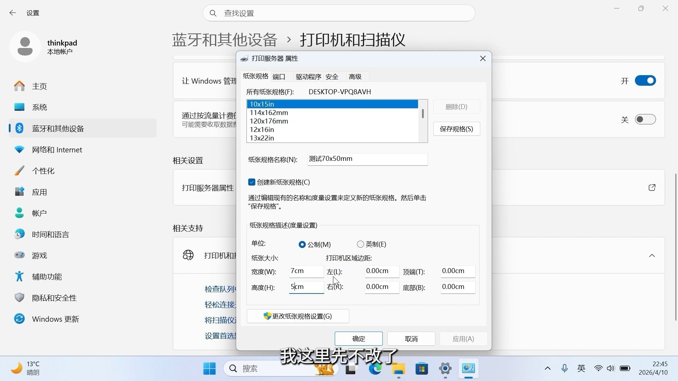The image size is (678, 381).
Task: Click the 左(L) margin input field
Action: (x=382, y=271)
